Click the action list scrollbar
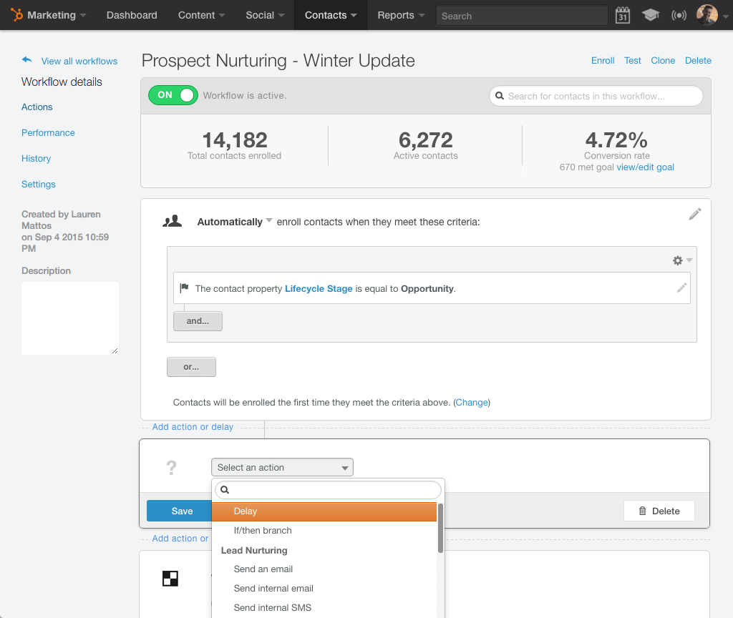This screenshot has height=618, width=733. coord(440,528)
